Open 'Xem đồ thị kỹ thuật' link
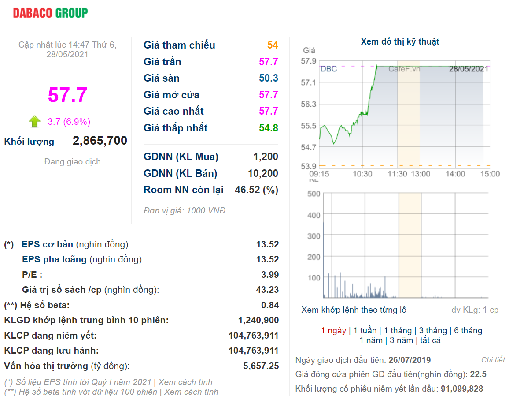The image size is (513, 396). (x=400, y=42)
